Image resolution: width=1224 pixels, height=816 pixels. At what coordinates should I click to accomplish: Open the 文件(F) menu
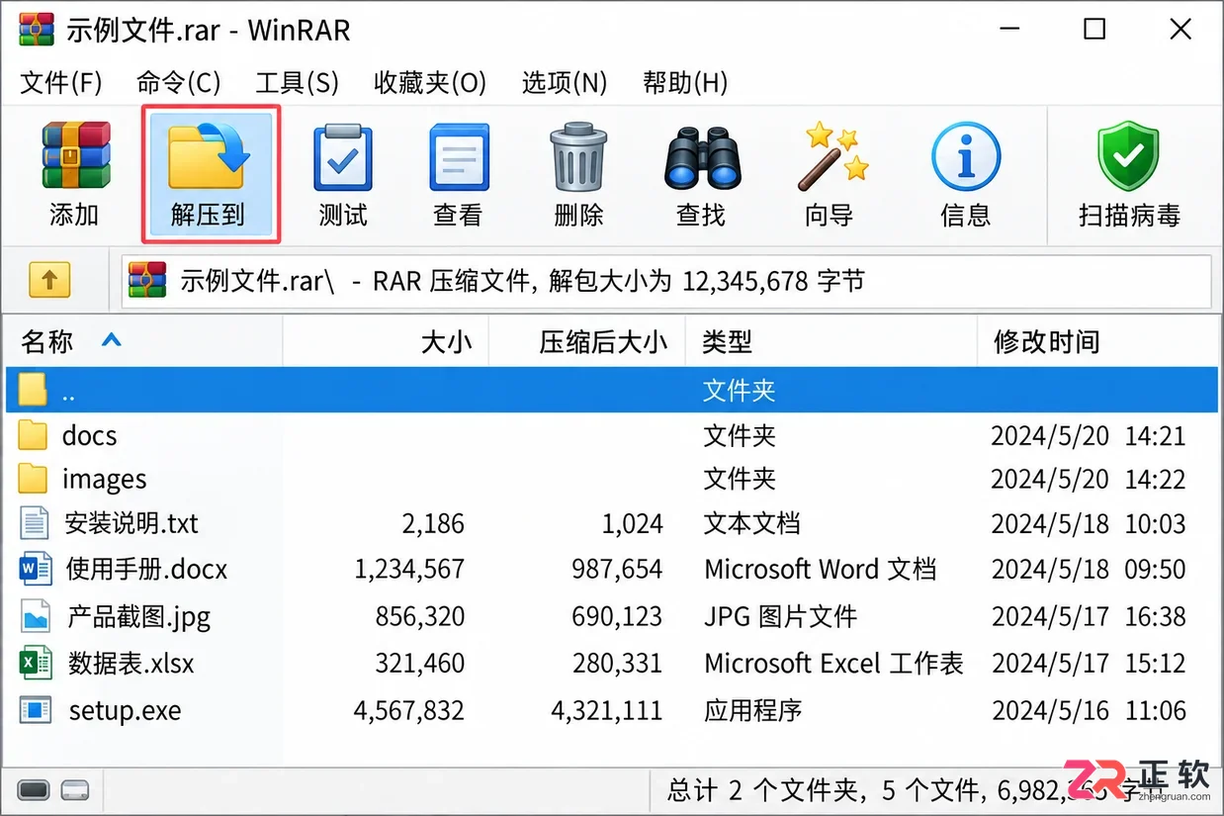(61, 83)
